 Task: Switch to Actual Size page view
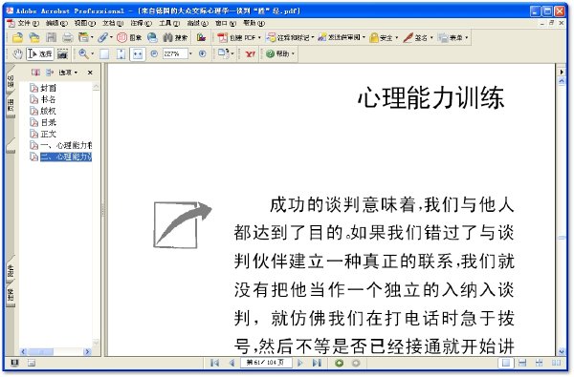pyautogui.click(x=104, y=54)
